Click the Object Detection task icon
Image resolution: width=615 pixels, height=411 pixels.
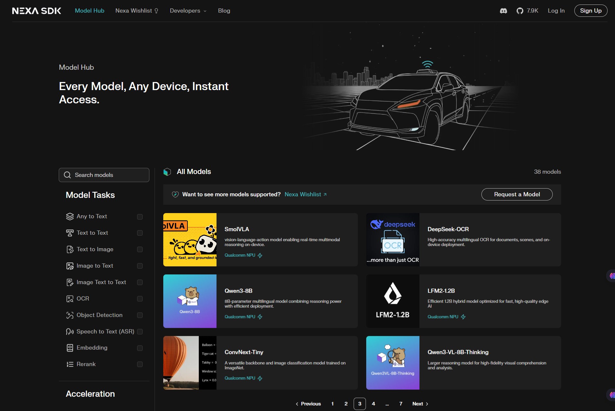click(x=70, y=315)
